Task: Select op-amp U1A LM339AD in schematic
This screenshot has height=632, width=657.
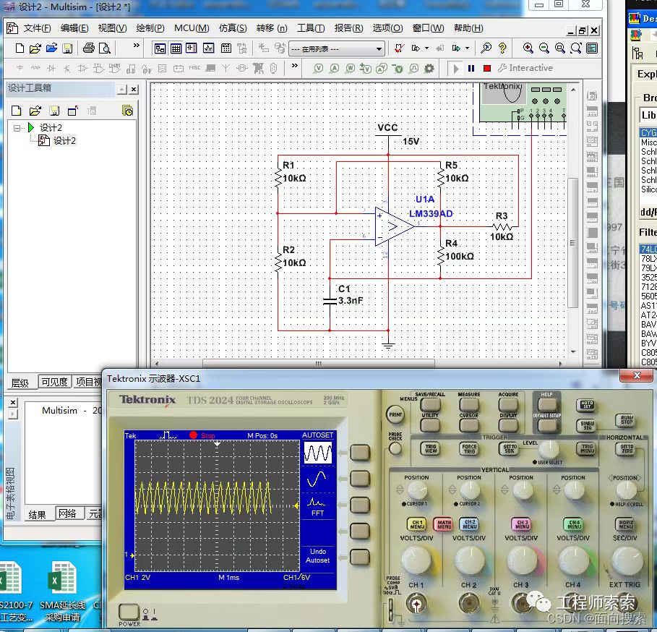Action: 394,226
